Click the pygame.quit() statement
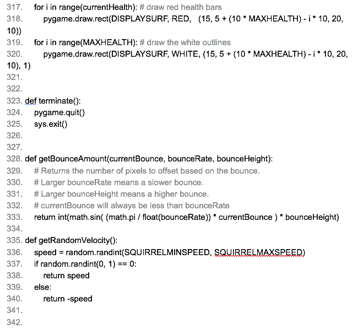The width and height of the screenshot is (358, 329). point(59,112)
